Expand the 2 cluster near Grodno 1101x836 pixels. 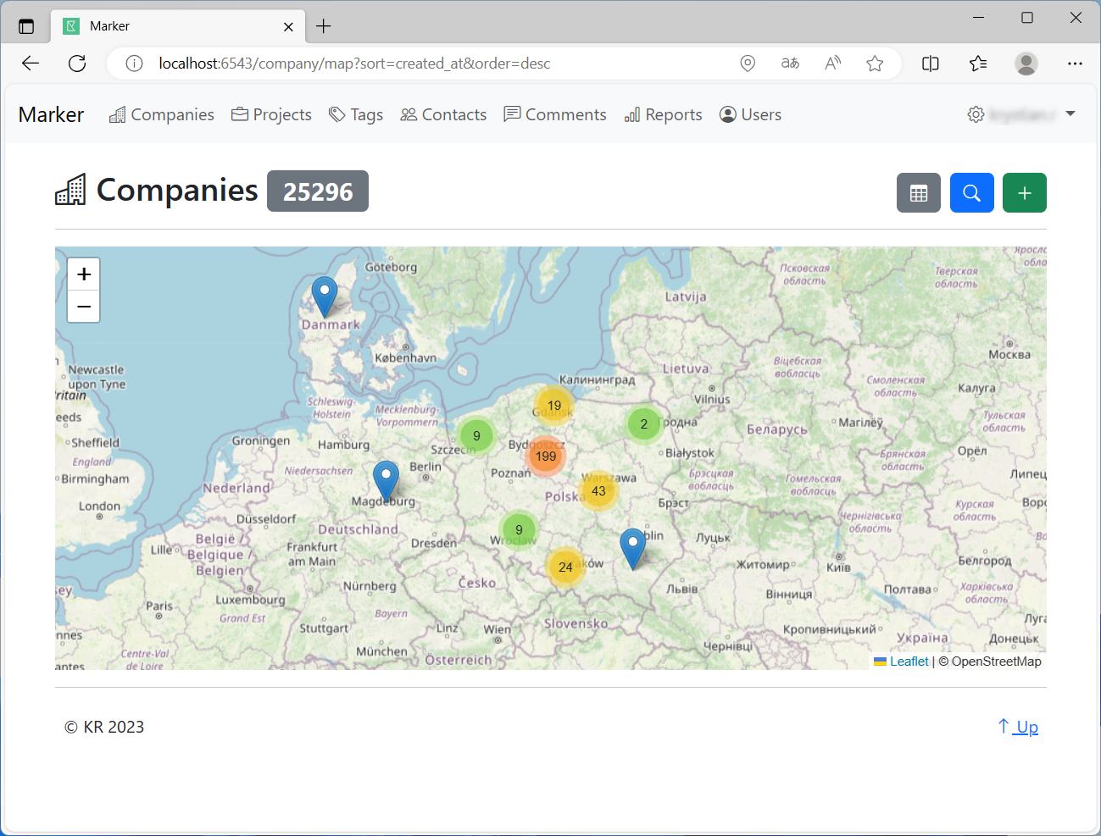coord(643,424)
